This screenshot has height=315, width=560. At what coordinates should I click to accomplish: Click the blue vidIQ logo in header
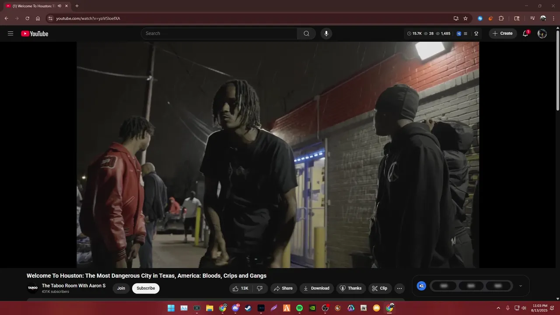[x=459, y=33]
